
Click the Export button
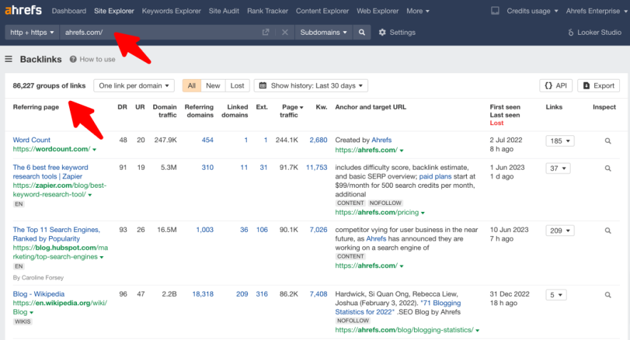point(598,85)
